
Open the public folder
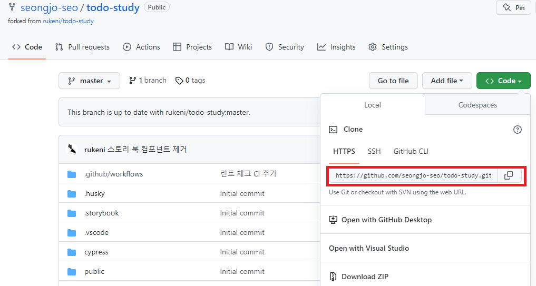coord(94,271)
